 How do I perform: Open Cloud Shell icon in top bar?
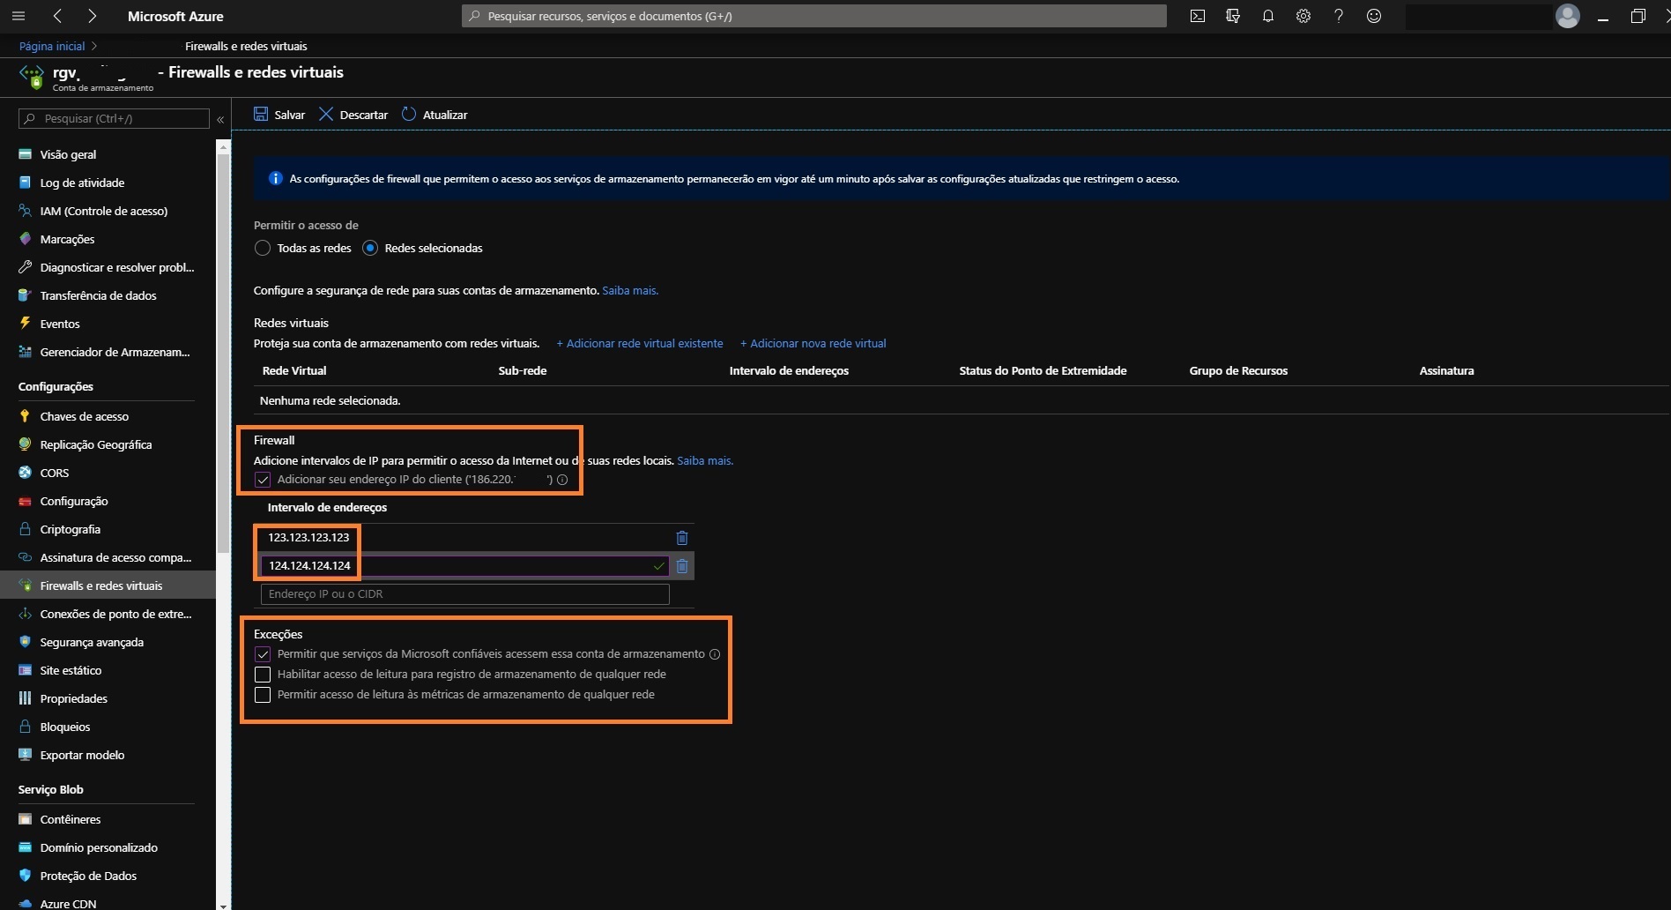[1197, 16]
